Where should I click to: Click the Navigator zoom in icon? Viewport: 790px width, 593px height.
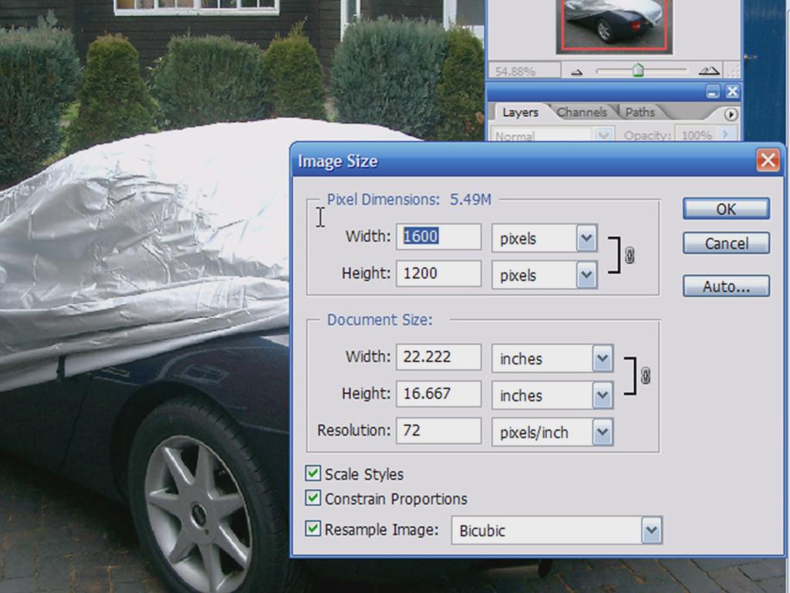708,71
